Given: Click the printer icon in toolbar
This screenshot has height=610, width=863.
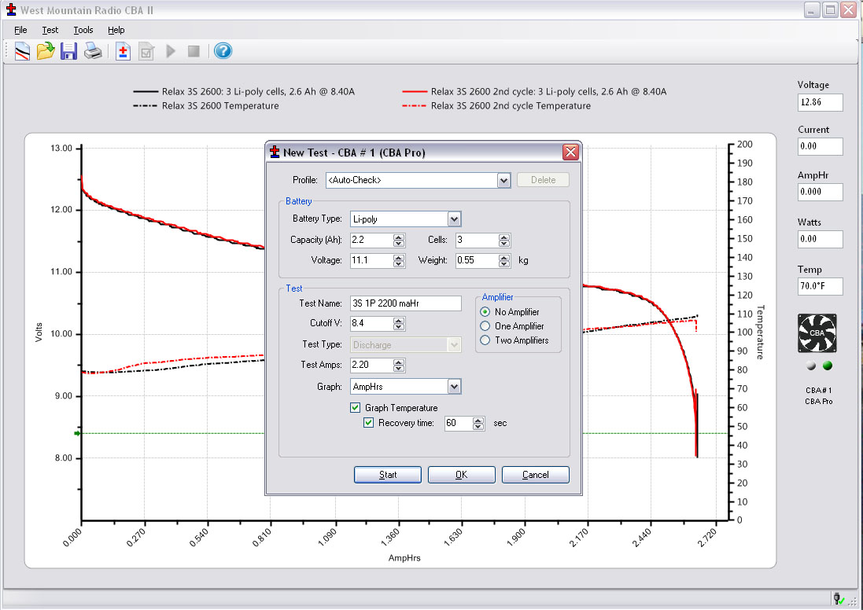Looking at the screenshot, I should point(94,52).
